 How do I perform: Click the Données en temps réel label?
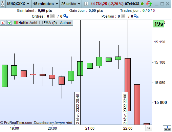53,123
